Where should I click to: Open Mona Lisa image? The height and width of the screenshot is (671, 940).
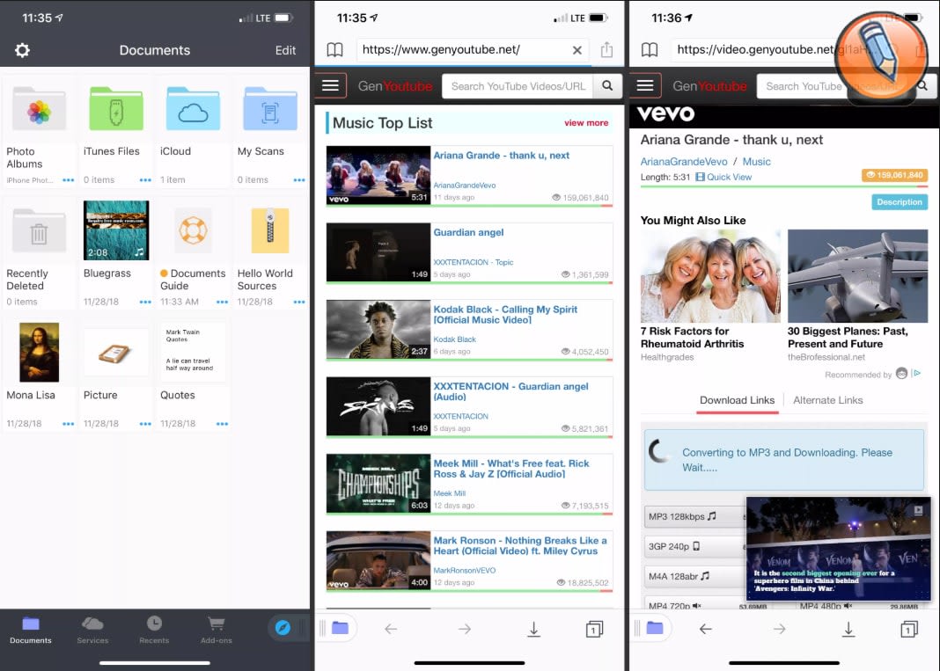[x=40, y=353]
